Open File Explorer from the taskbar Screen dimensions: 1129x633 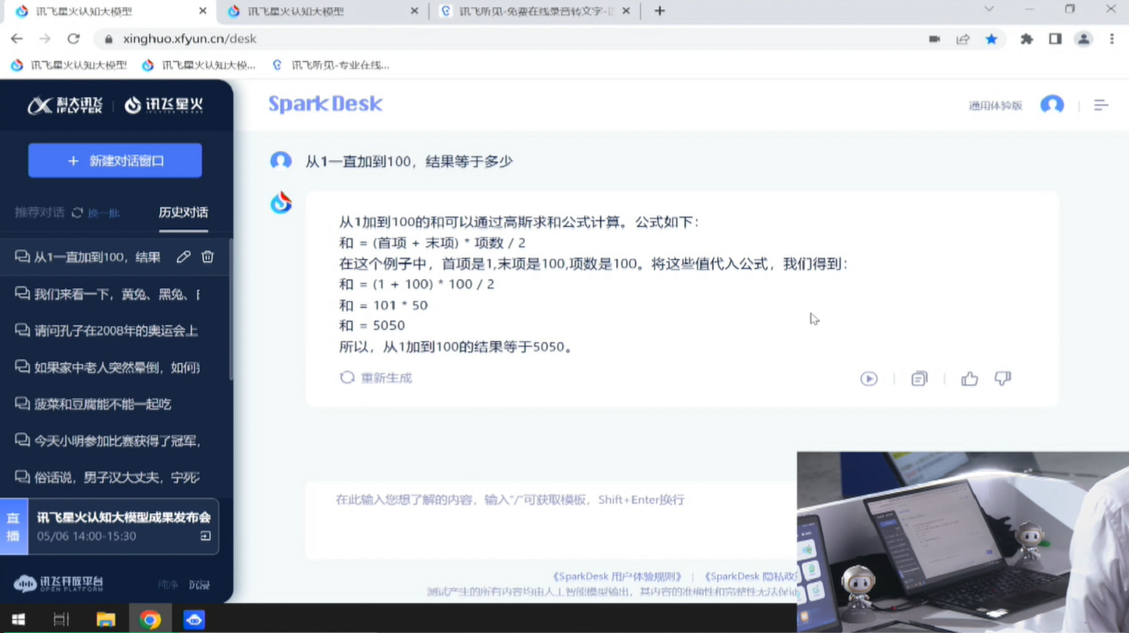click(105, 619)
